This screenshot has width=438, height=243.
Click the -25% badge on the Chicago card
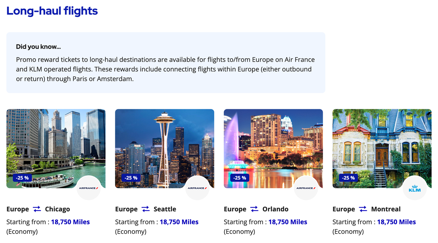point(22,178)
